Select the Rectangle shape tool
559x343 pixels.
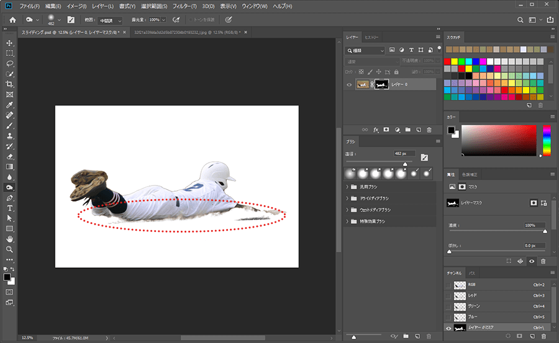point(9,229)
